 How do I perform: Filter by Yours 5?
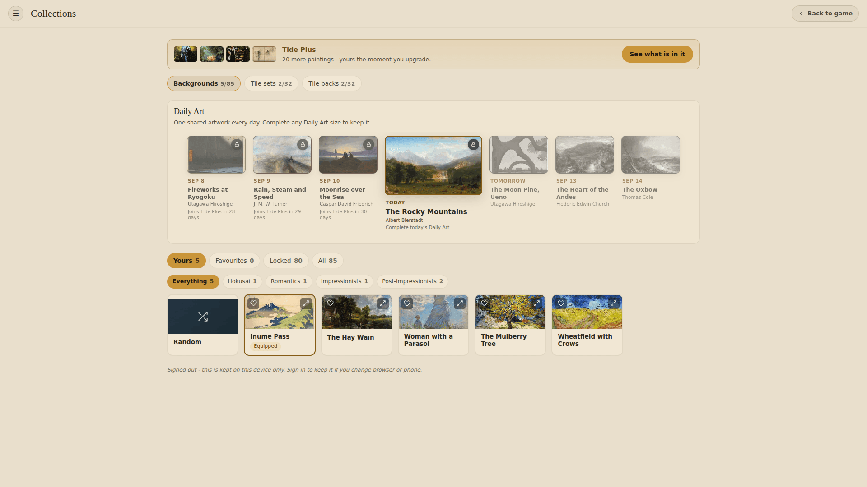pyautogui.click(x=186, y=261)
